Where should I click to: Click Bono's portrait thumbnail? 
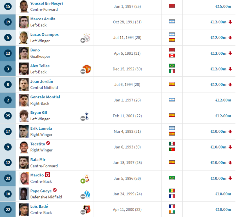click(24, 53)
